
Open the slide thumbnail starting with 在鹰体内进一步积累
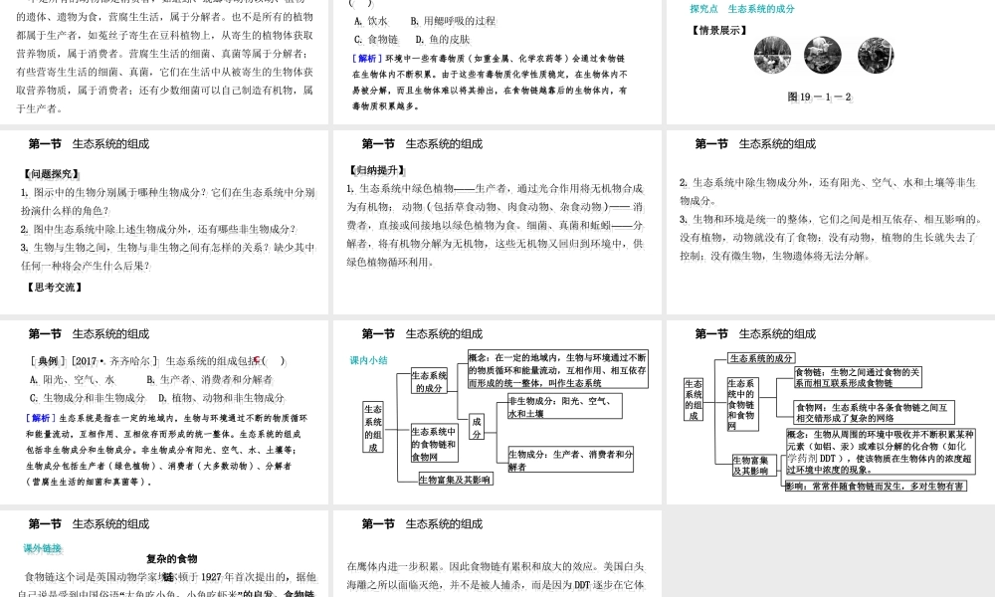[x=497, y=554]
